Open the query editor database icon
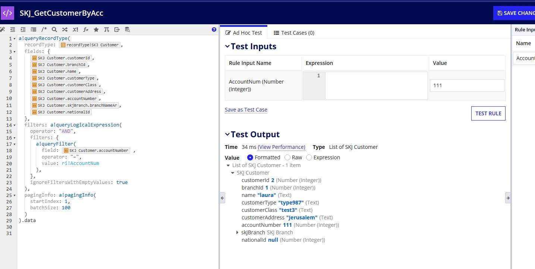 (128, 29)
